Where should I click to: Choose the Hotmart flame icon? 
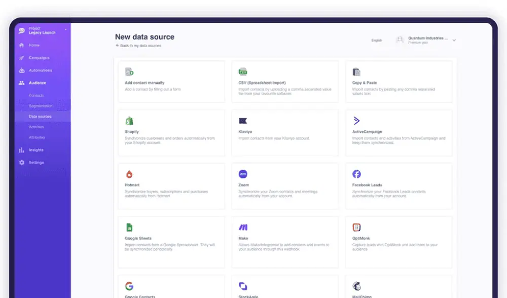tap(129, 174)
